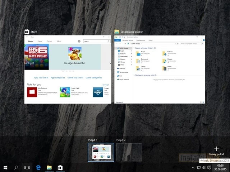The image size is (230, 172).
Task: Open the Action Center notifications icon
Action: 210,167
